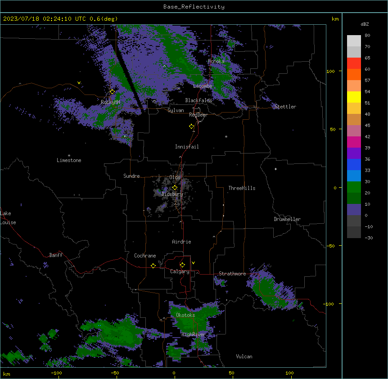388x379 pixels.
Task: Click the Didsbury town label
Action: (172, 194)
